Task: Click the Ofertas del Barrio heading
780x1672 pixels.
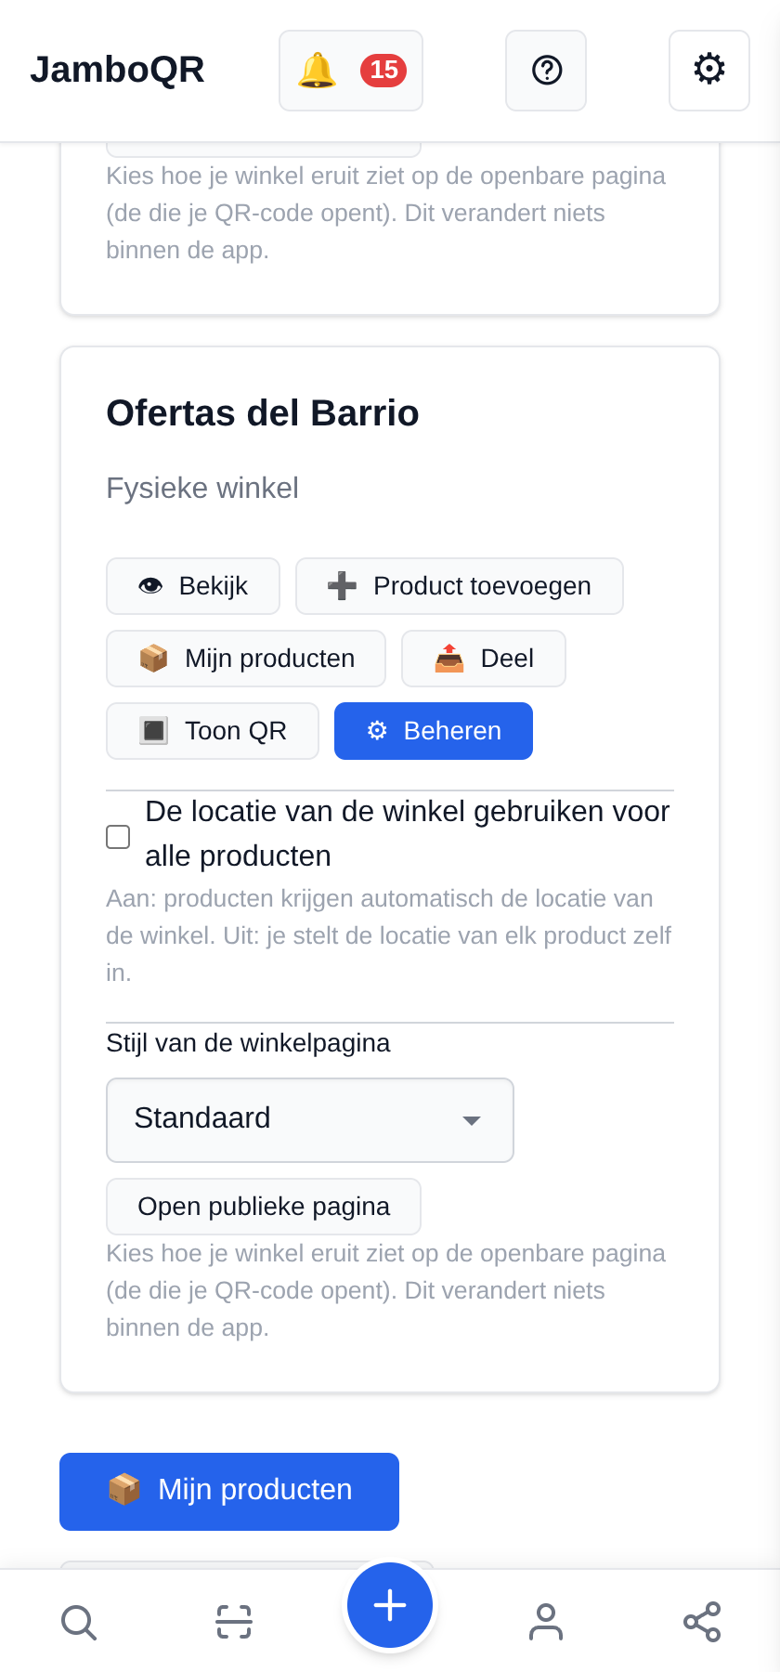Action: (263, 413)
